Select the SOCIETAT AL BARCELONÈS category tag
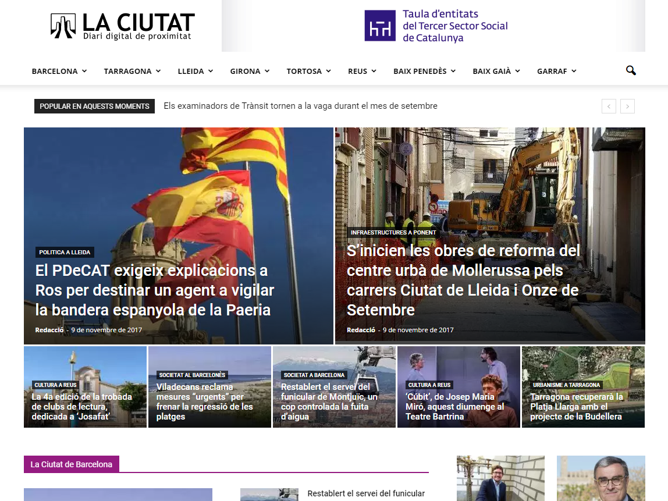The width and height of the screenshot is (668, 501). (192, 375)
